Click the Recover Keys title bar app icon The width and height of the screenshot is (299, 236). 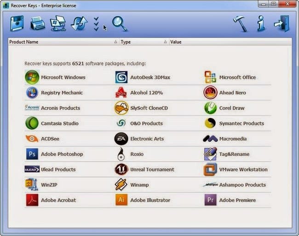click(6, 6)
